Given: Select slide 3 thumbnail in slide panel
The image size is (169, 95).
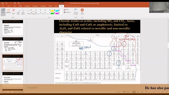Looking at the screenshot, I should (x=13, y=27).
